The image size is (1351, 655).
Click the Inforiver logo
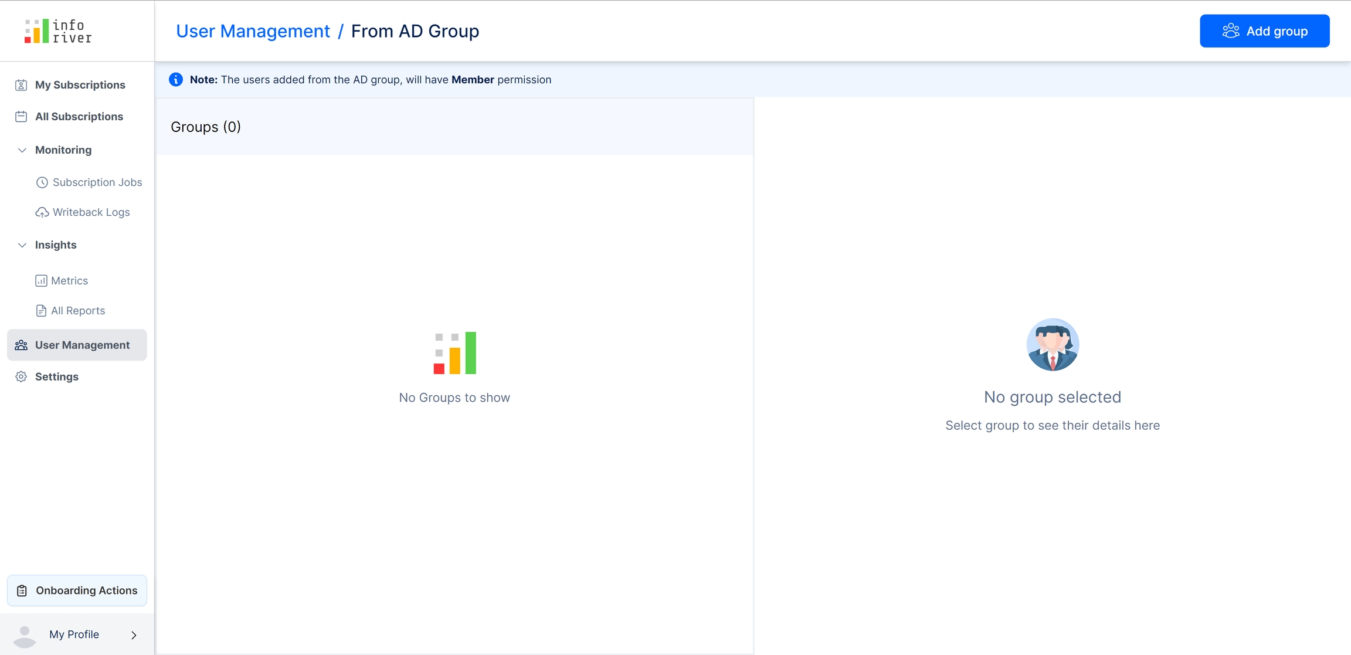58,31
